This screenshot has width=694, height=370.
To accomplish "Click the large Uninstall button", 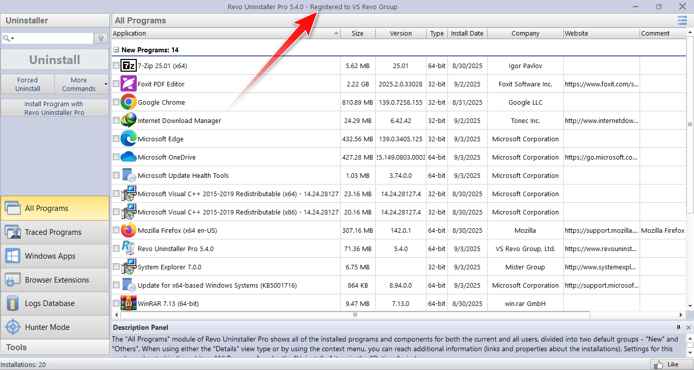I will tap(55, 60).
